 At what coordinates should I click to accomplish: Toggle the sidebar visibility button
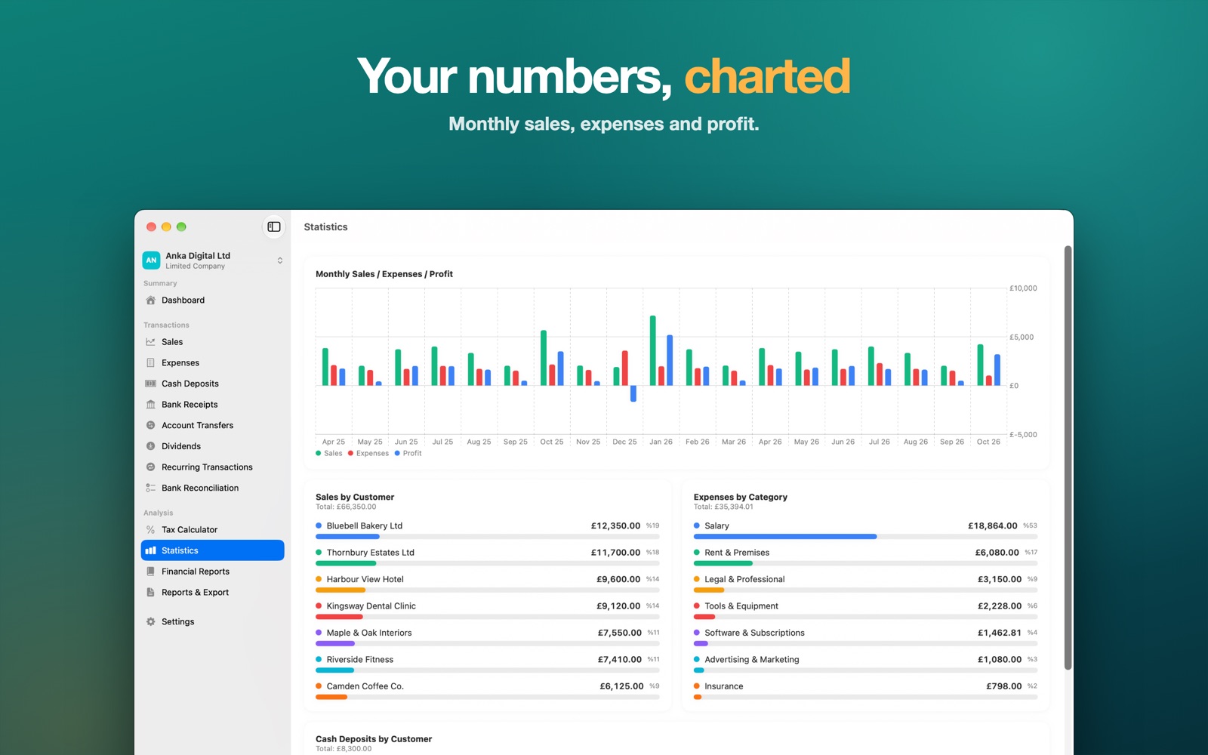274,226
